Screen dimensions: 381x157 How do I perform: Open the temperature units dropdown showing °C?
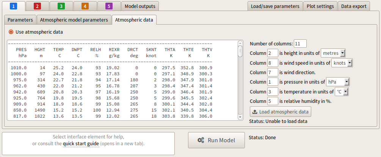(342, 92)
